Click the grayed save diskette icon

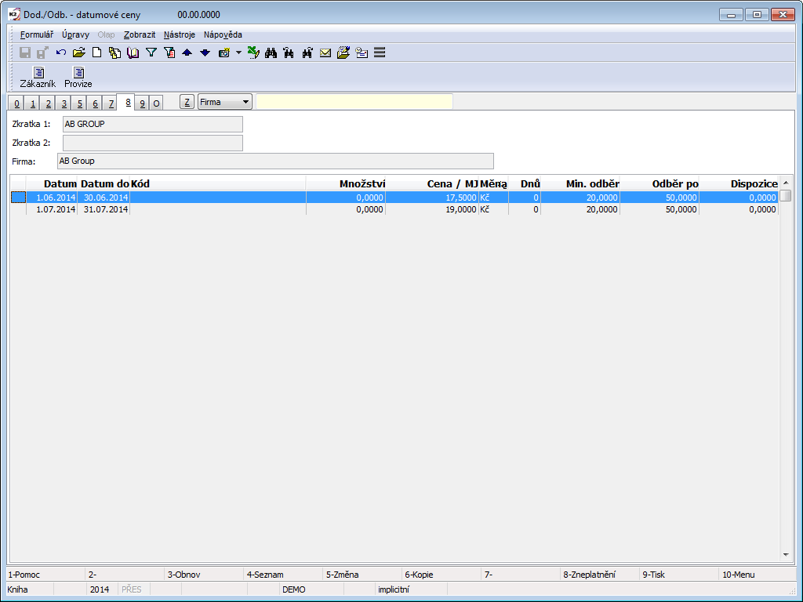click(x=24, y=53)
